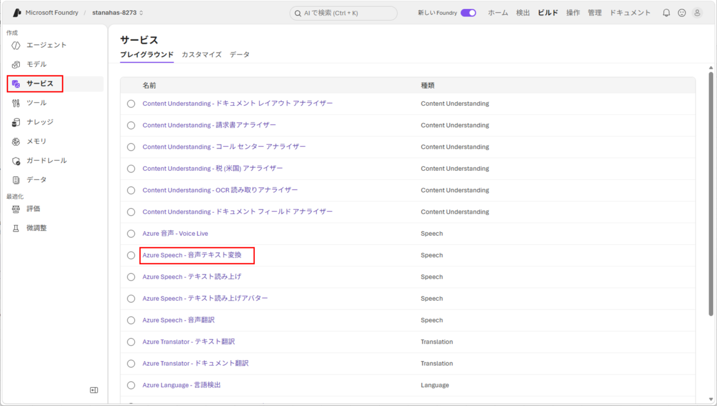Screen dimensions: 717x406
Task: Select radio for ドキュメント翻訳 row
Action: (x=131, y=364)
